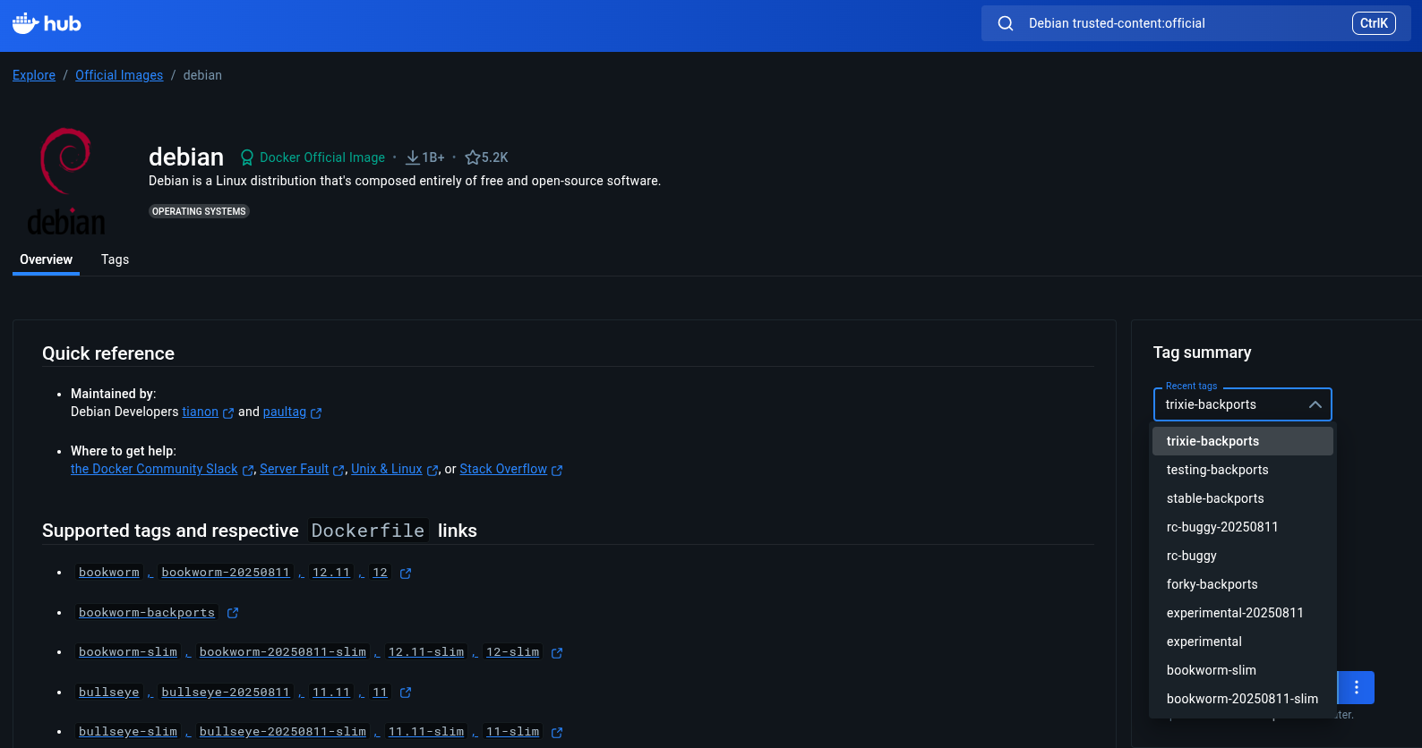Screen dimensions: 1422x748
Task: Select trixie-backports in the dropdown list
Action: coord(1243,441)
